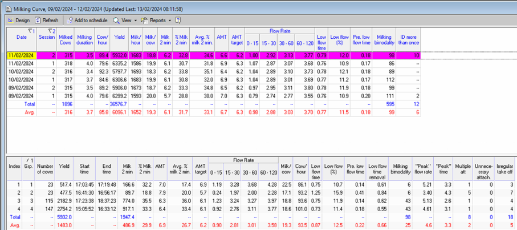Select the Yield column header in top table
This screenshot has width=517, height=230.
[120, 37]
